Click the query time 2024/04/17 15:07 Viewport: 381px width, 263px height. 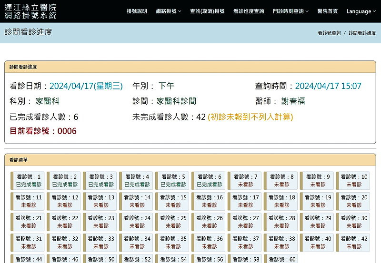click(328, 86)
